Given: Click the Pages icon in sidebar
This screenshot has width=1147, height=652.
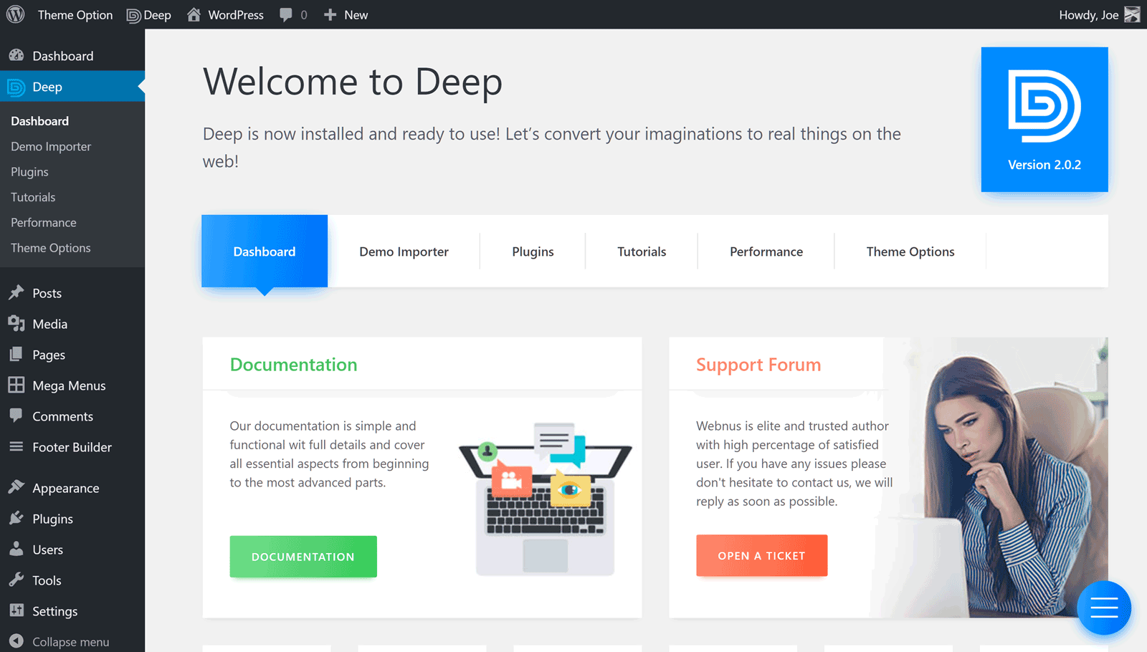Looking at the screenshot, I should coord(16,354).
